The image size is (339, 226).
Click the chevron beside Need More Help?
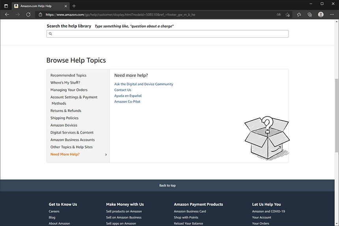(x=106, y=155)
